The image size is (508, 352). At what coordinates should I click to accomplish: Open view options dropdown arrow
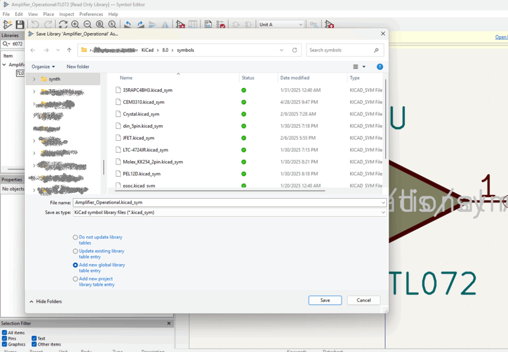coord(364,67)
